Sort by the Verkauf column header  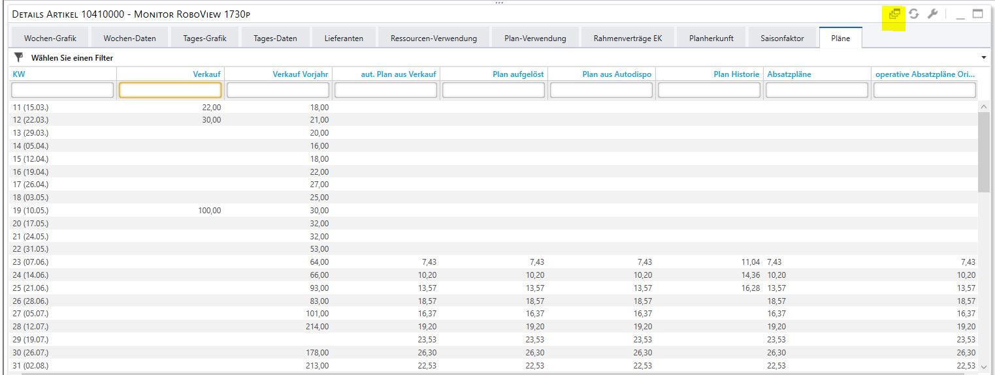coord(206,74)
